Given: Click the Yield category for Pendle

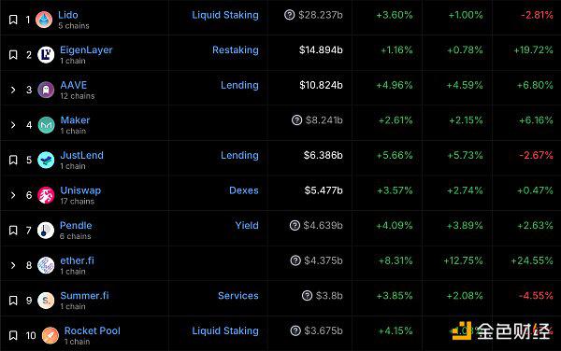Looking at the screenshot, I should coord(247,225).
